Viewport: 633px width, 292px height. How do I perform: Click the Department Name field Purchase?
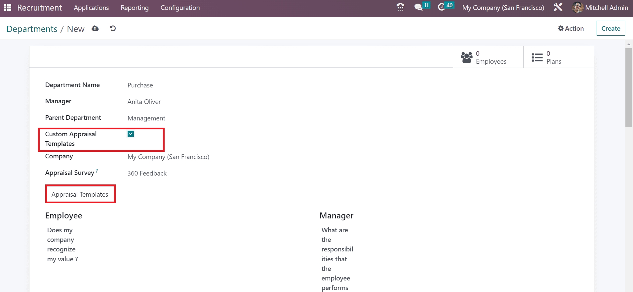point(140,85)
